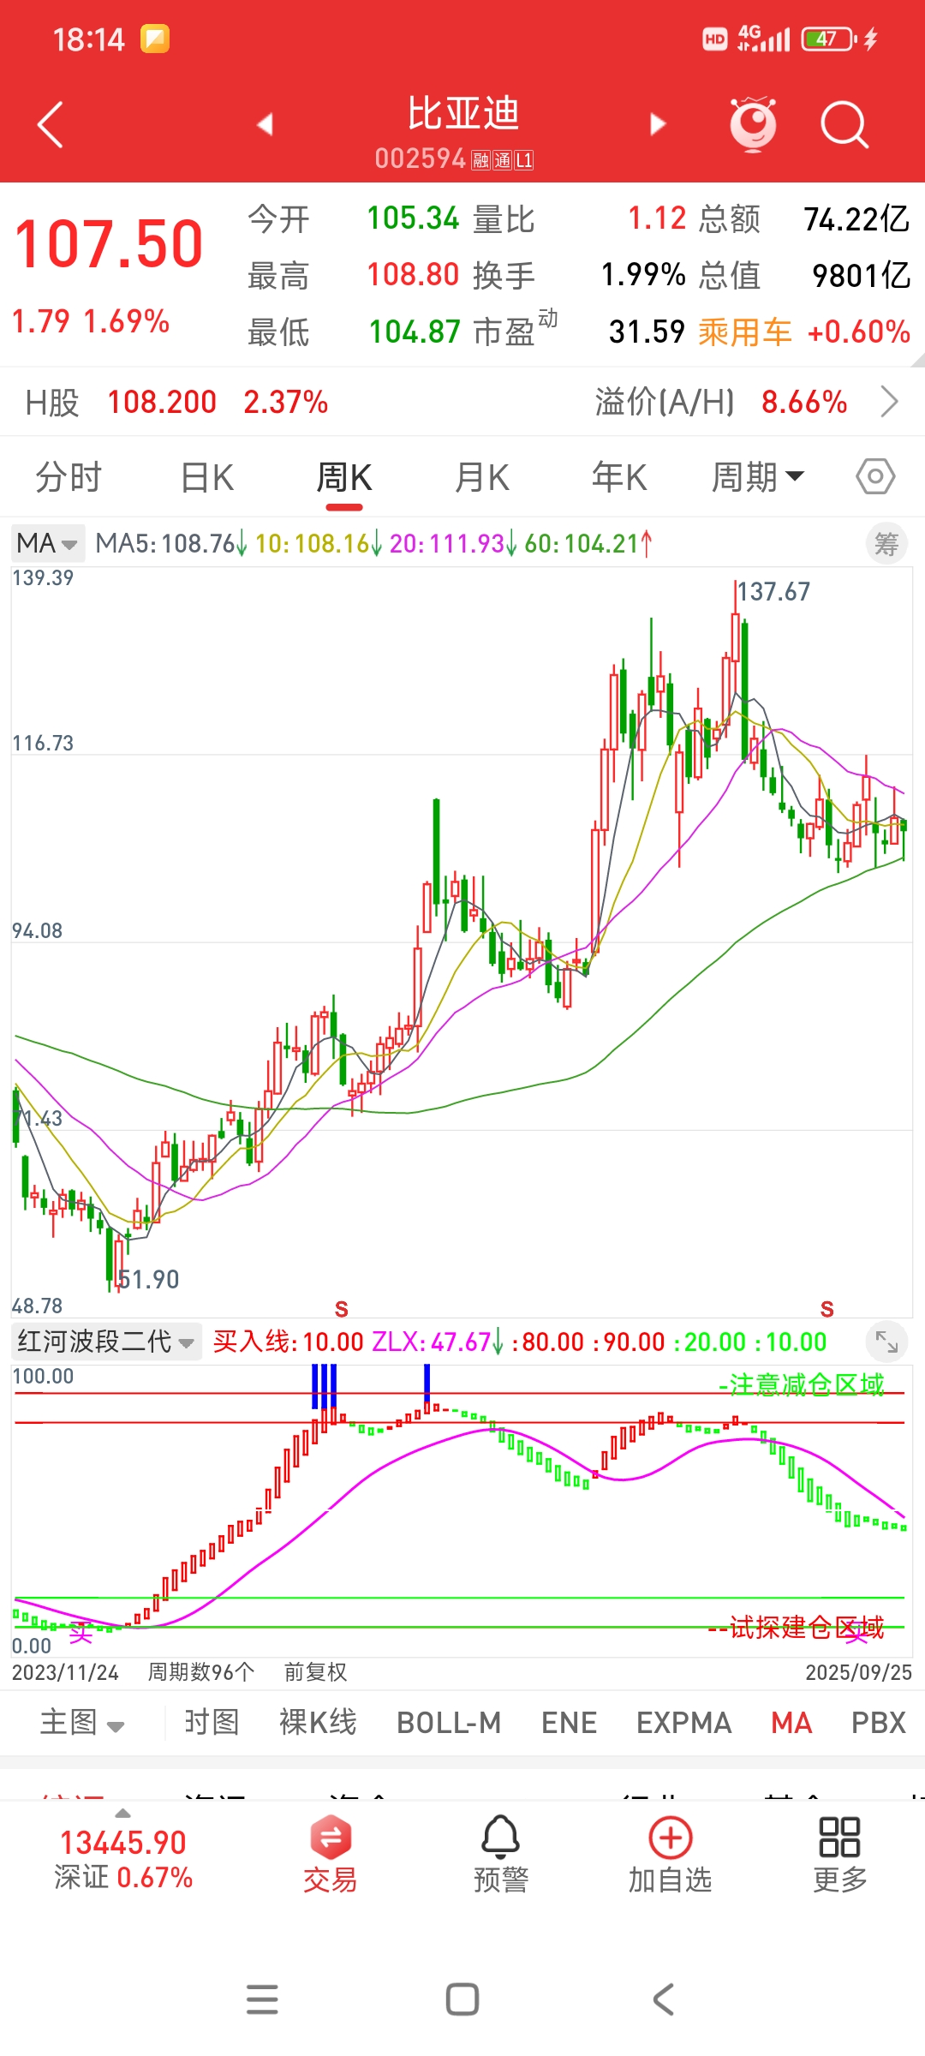Select the 周K tab
This screenshot has height=2056, width=925.
344,476
